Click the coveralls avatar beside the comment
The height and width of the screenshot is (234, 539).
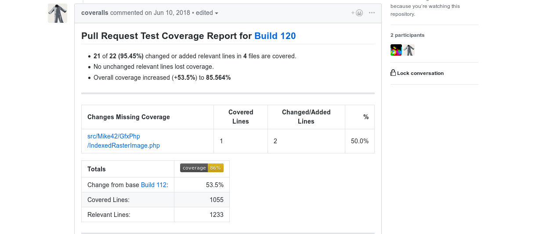click(x=57, y=13)
